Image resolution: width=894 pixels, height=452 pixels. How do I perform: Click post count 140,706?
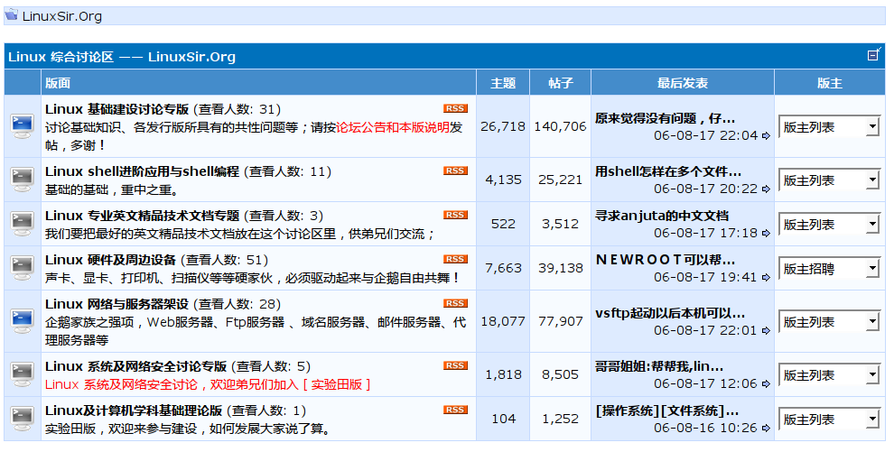(x=561, y=126)
